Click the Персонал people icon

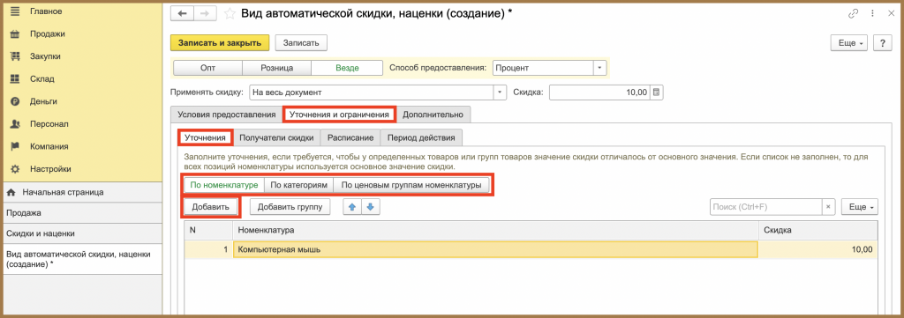pos(16,123)
